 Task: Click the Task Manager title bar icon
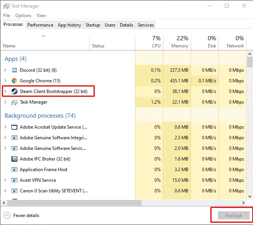[6, 6]
